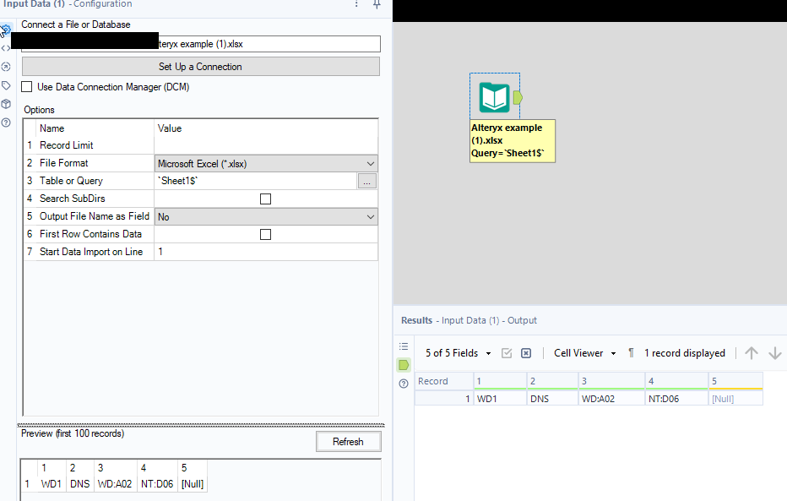The height and width of the screenshot is (501, 787).
Task: Pin the Configuration panel
Action: click(377, 4)
